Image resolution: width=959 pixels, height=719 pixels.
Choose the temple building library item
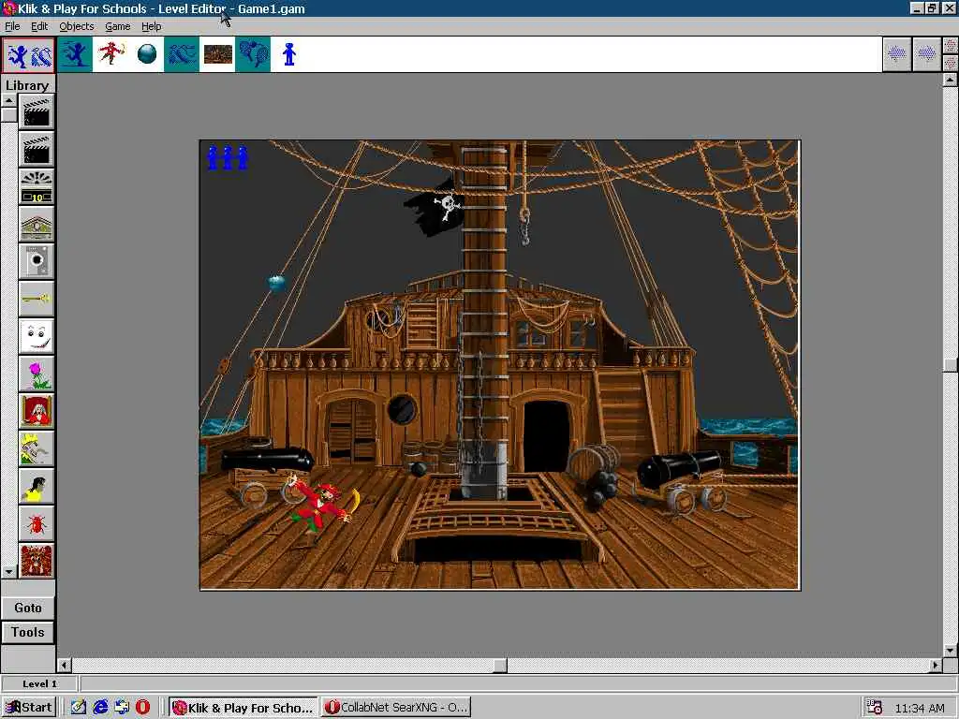click(x=37, y=225)
